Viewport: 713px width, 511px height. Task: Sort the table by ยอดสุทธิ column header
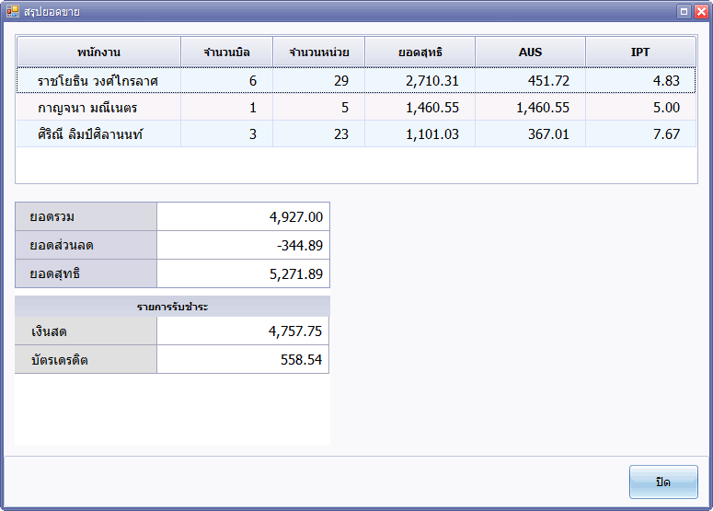coord(420,52)
